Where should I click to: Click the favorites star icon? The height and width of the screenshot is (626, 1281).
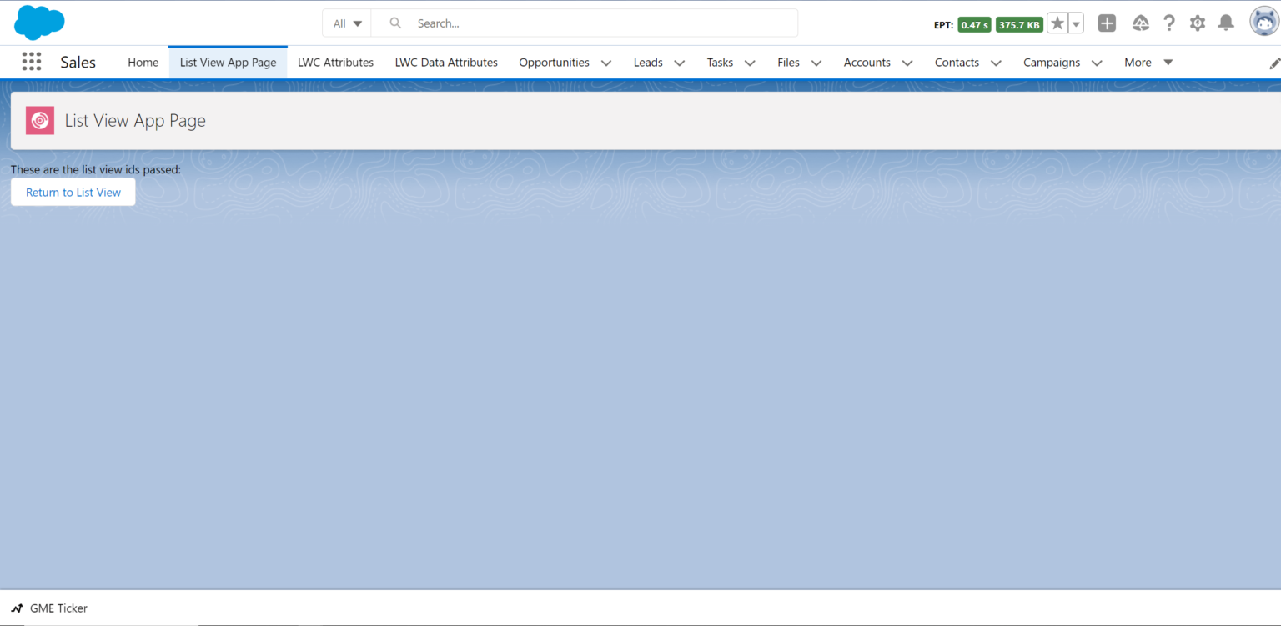[1057, 23]
